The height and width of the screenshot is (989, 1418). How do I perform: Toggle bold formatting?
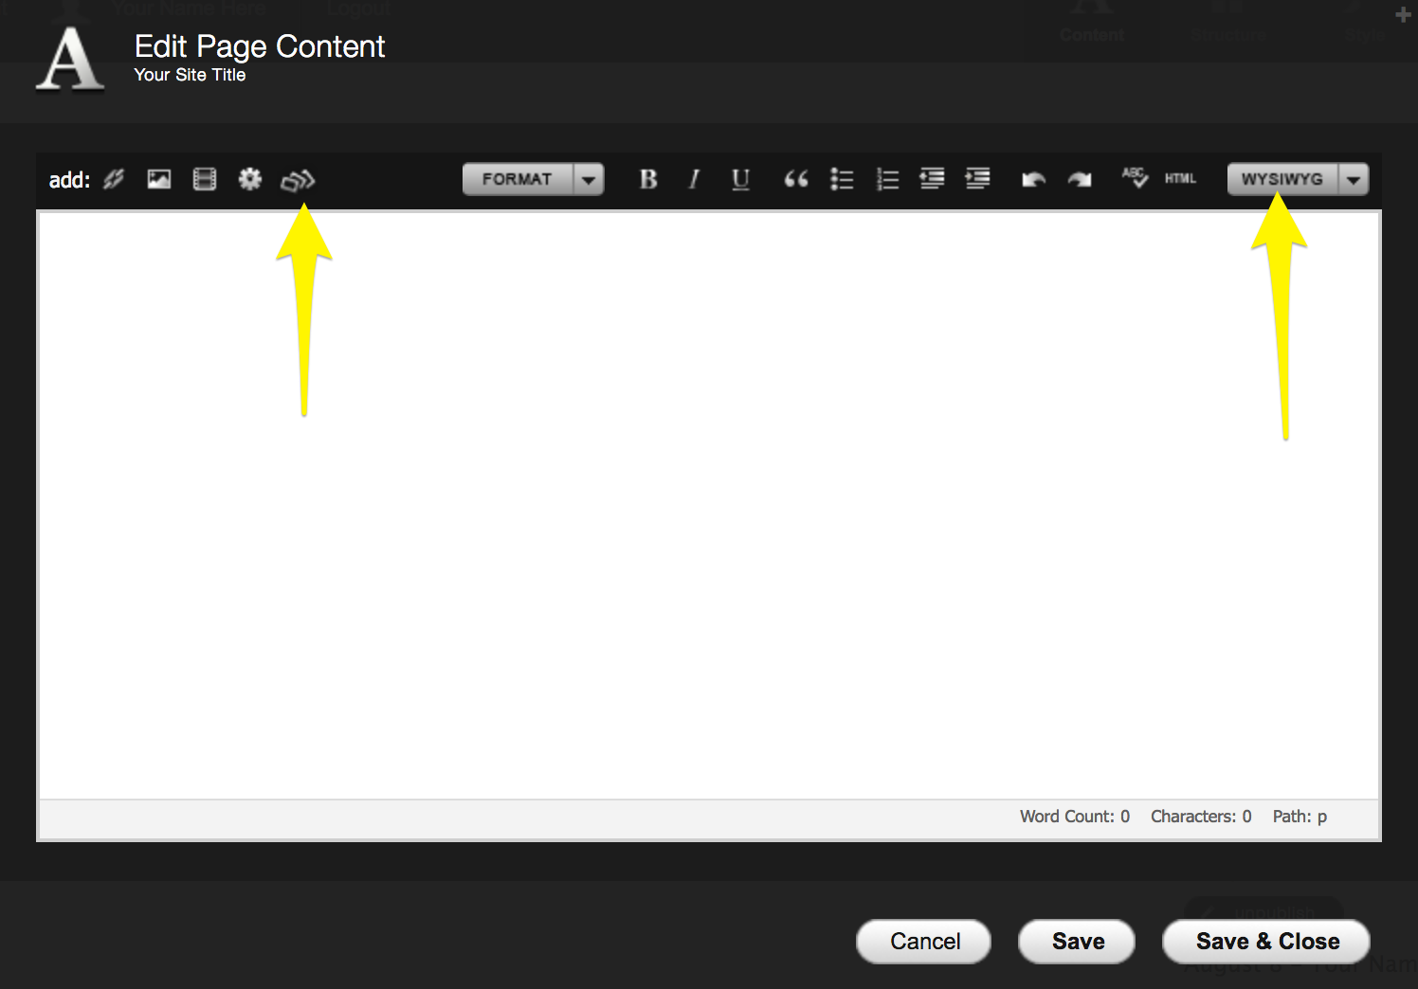pyautogui.click(x=648, y=179)
